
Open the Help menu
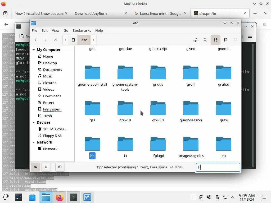[99, 30]
